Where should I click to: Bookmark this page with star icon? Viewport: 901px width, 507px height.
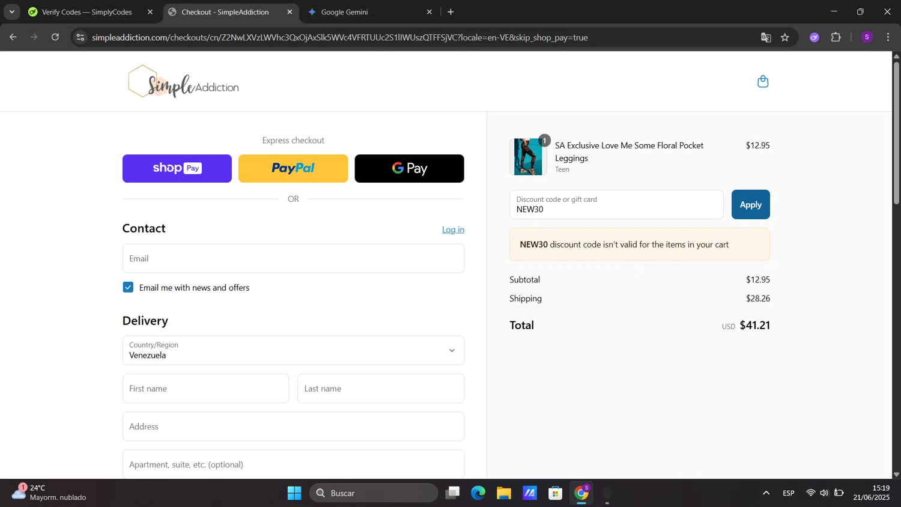click(x=785, y=37)
